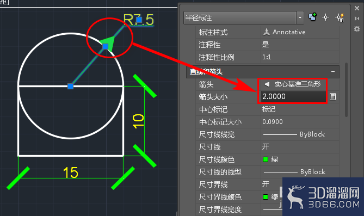The width and height of the screenshot is (364, 216).
Task: Click the vertical dimension text 10
Action: pos(138,121)
